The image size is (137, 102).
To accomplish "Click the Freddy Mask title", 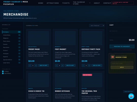I will [34, 49].
